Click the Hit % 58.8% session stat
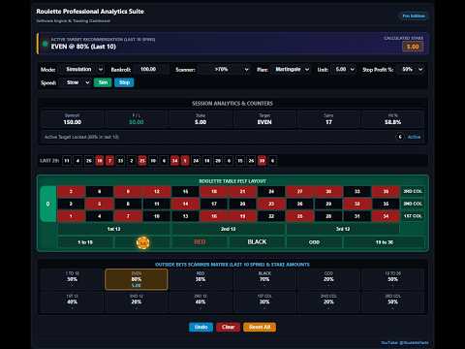The width and height of the screenshot is (465, 349). click(x=392, y=119)
